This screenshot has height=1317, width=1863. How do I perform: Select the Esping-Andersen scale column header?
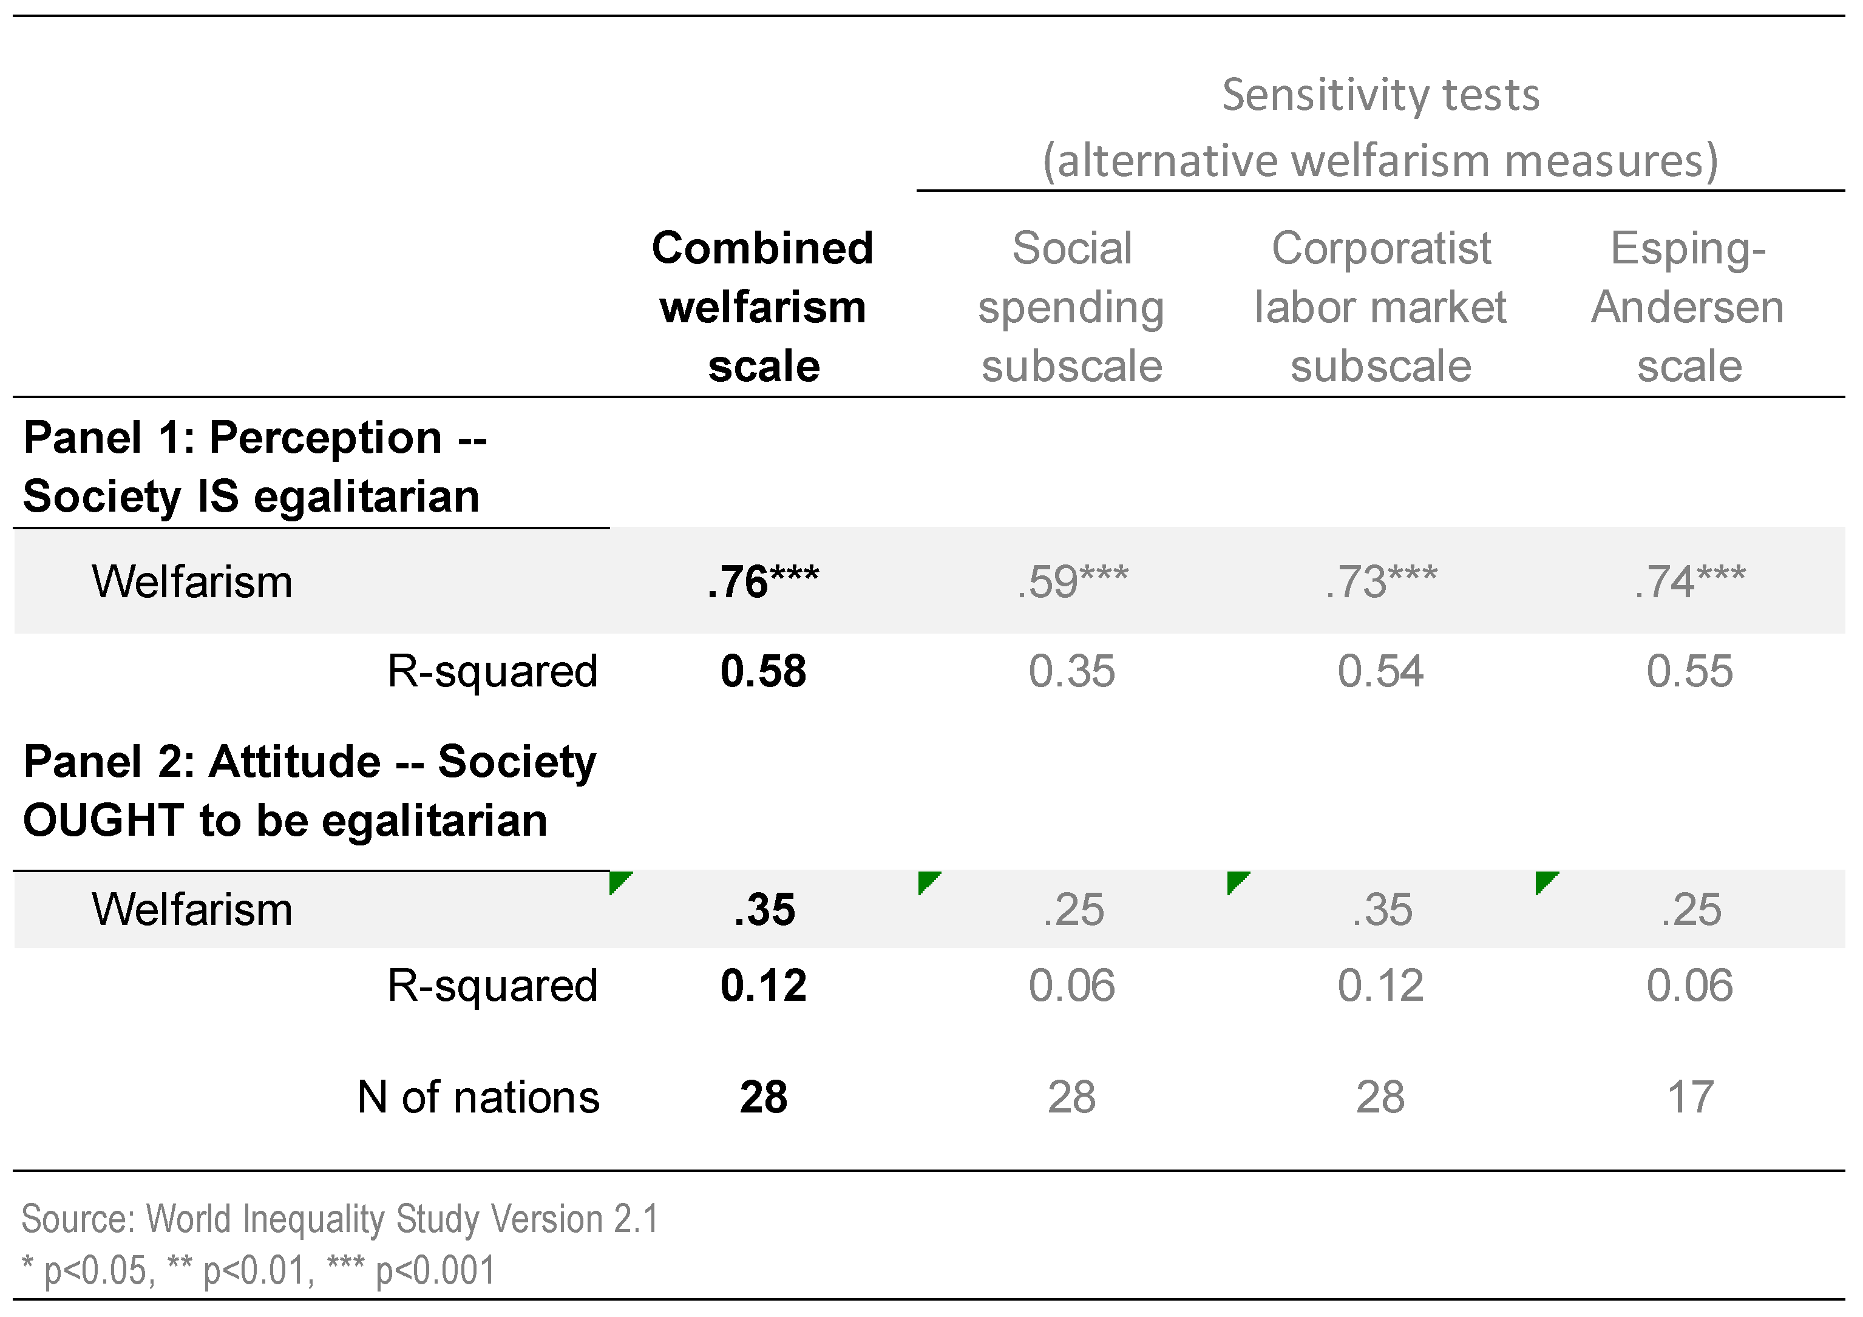(1689, 306)
